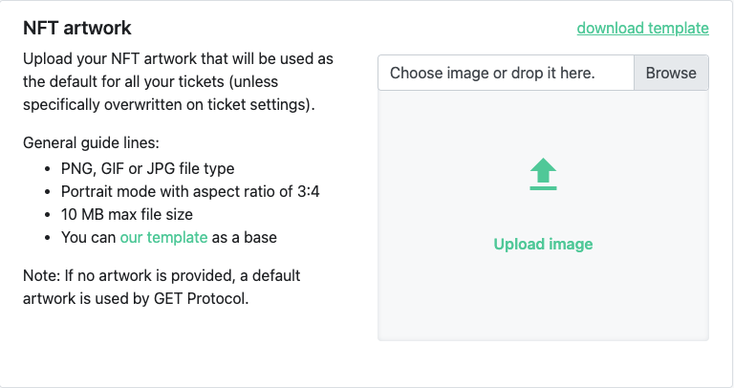
Task: Click the Browse button
Action: (671, 73)
